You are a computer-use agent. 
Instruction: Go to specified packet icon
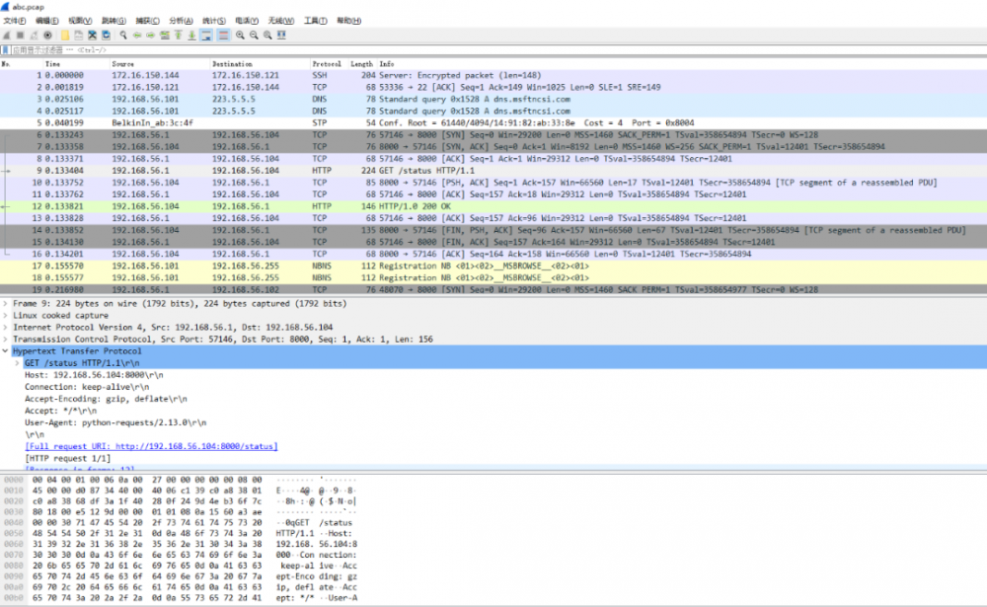pos(165,36)
